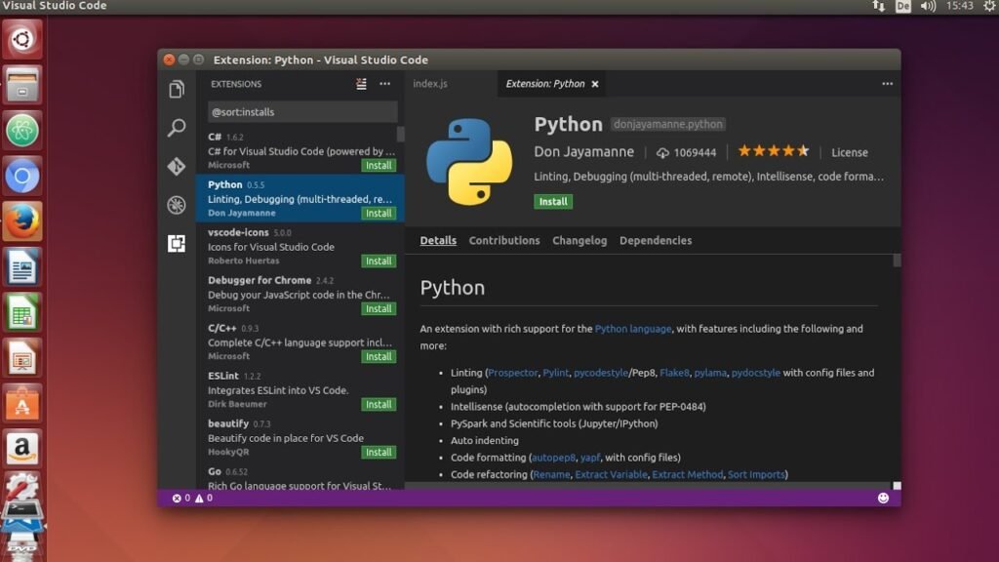This screenshot has height=562, width=999.
Task: Select the Extensions icon in the activity bar
Action: tap(177, 244)
